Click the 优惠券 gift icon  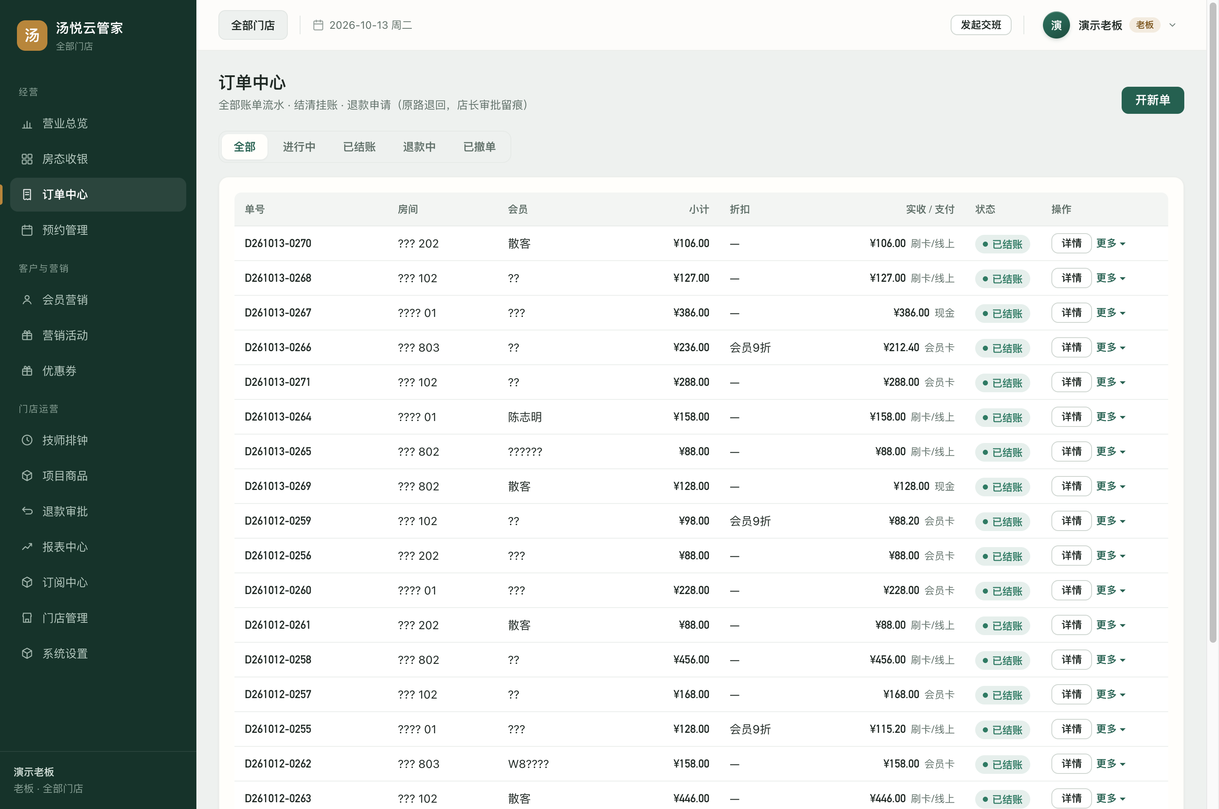point(27,371)
